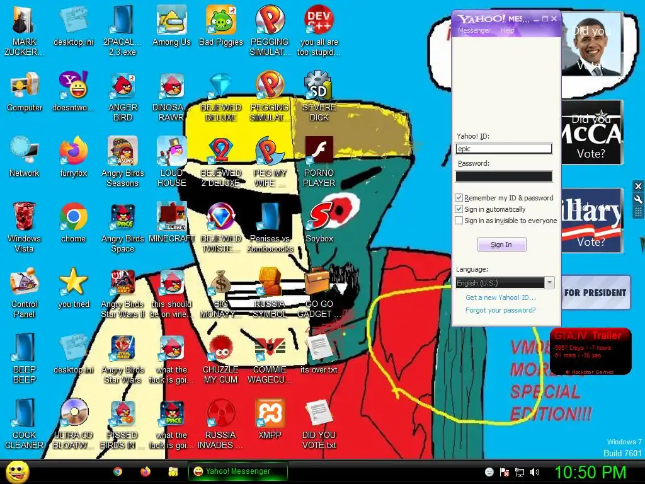
Task: Select the ANGER BIRD desktop icon
Action: (123, 96)
